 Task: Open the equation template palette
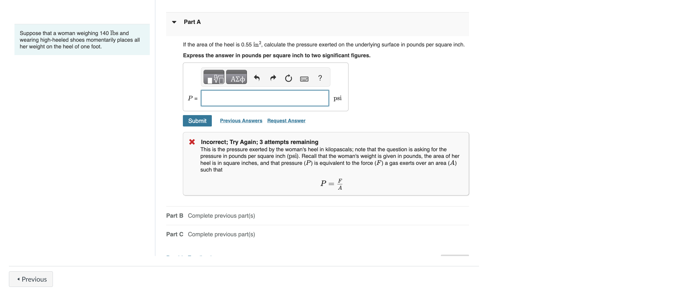(213, 77)
